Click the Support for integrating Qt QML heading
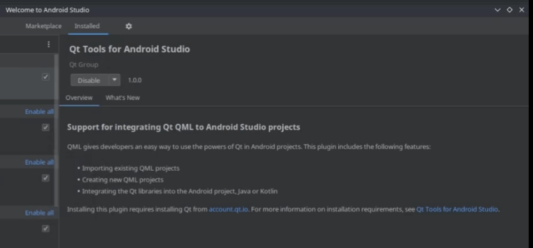 tap(183, 128)
